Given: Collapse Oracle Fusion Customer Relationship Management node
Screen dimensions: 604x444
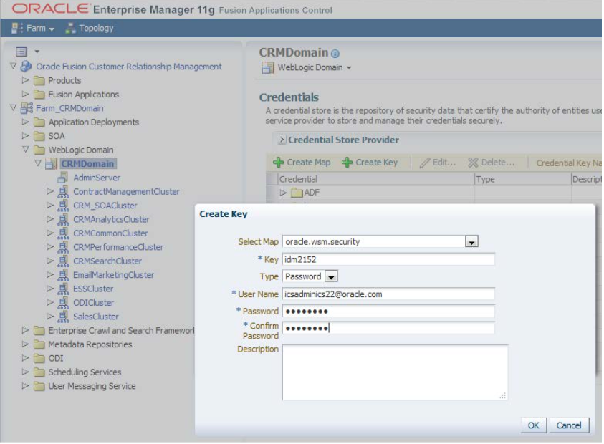Looking at the screenshot, I should (13, 66).
